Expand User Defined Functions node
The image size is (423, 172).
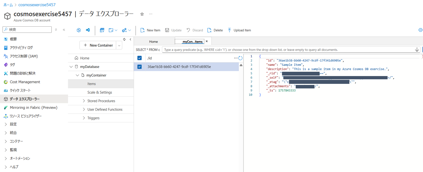click(84, 109)
